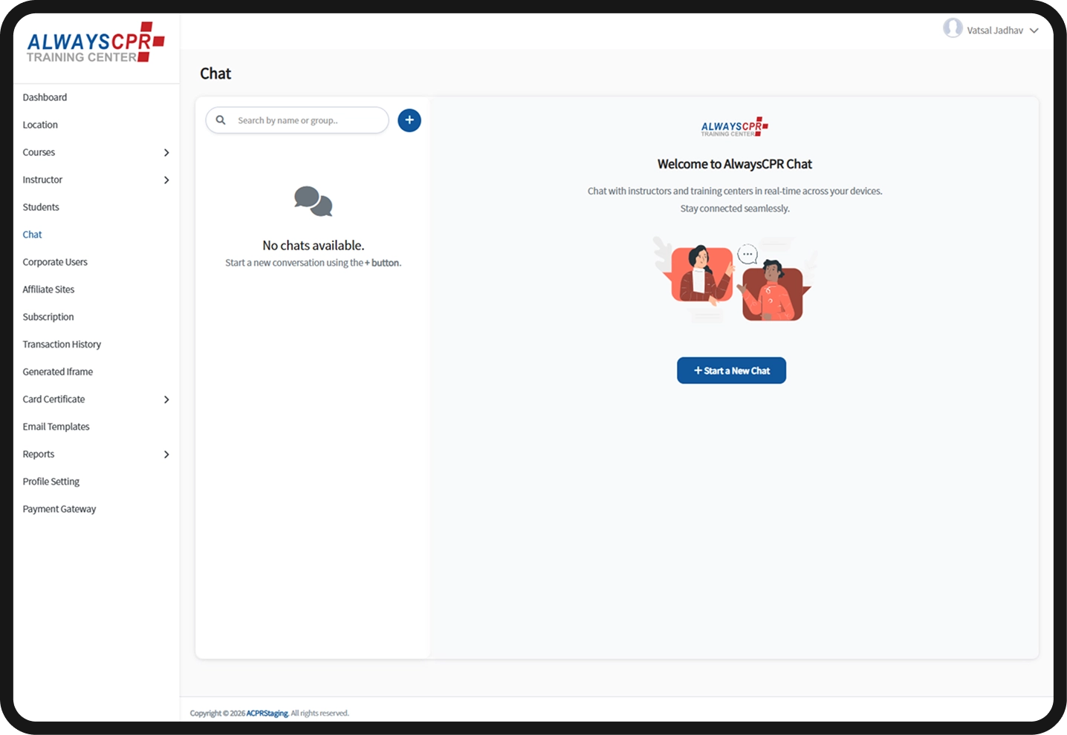Expand the Courses submenu chevron
Image resolution: width=1067 pixels, height=735 pixels.
click(166, 153)
